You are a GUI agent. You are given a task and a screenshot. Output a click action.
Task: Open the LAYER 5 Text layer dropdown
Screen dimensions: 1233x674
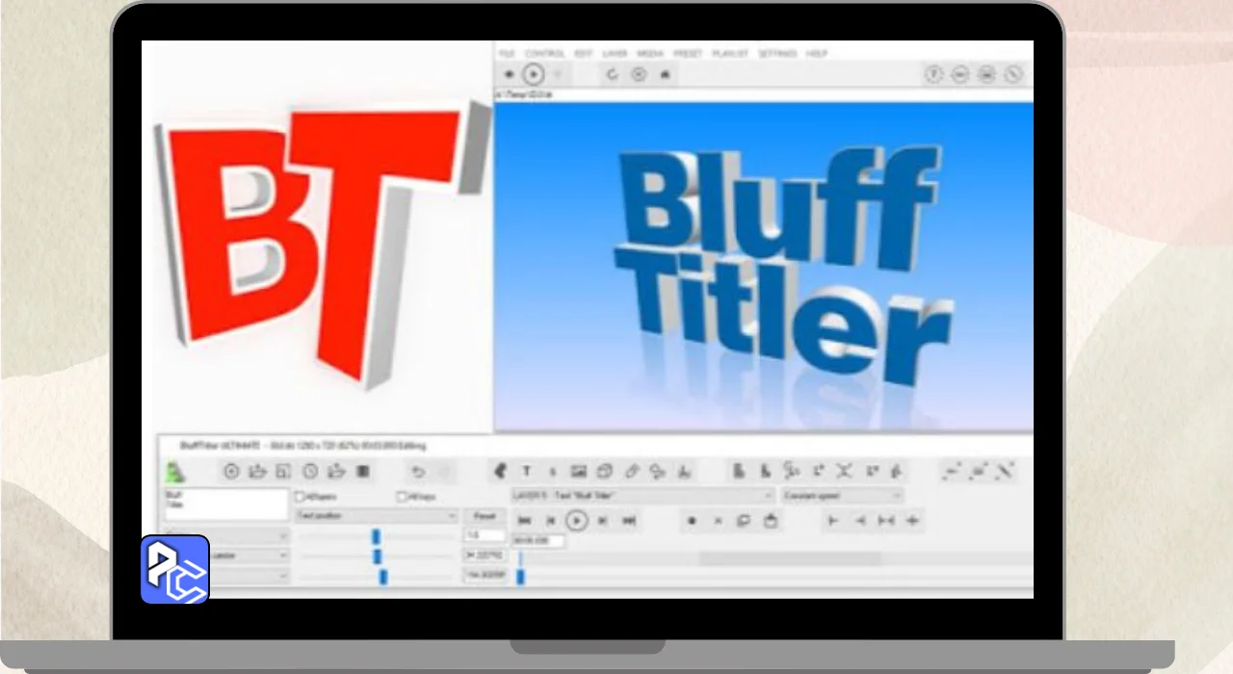click(x=643, y=496)
